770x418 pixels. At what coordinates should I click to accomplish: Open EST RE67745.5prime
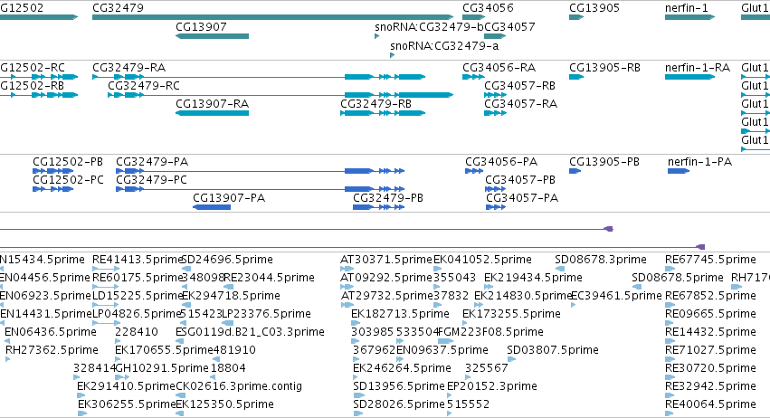pyautogui.click(x=710, y=260)
